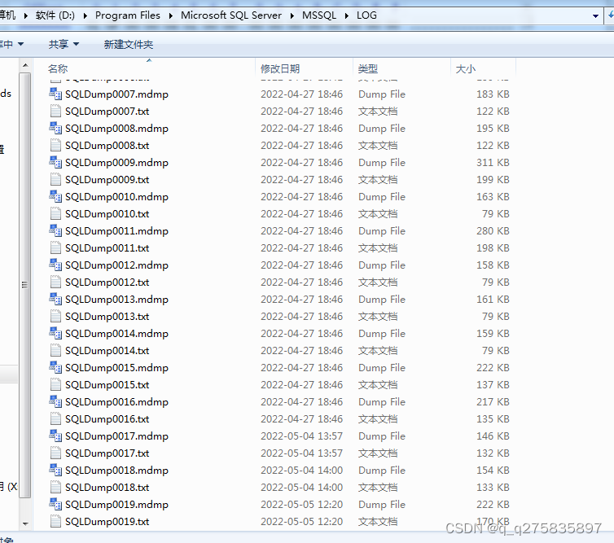Click the SQLDump0010.txt file icon
Viewport: 614px width, 543px height.
(55, 214)
